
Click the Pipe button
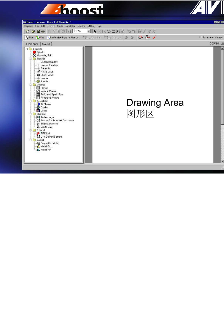click(x=29, y=37)
